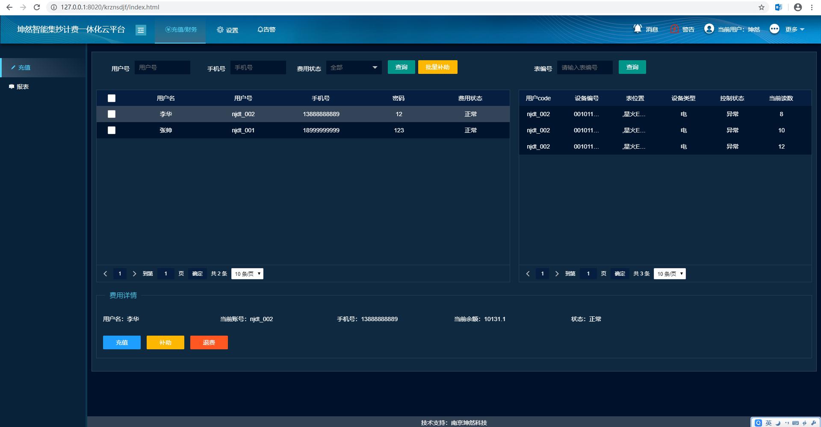
Task: Click the yellow 批量补助 button
Action: 437,67
